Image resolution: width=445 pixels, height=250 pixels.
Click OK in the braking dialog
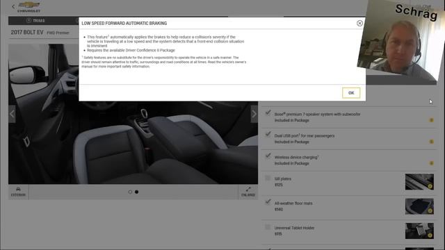351,92
